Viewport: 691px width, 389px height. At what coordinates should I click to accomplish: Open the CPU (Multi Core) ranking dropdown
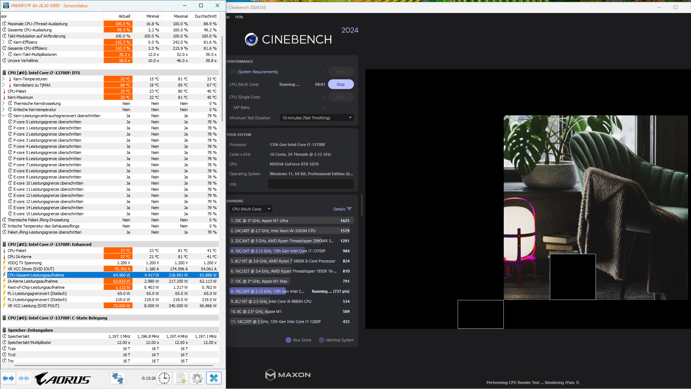pos(251,209)
